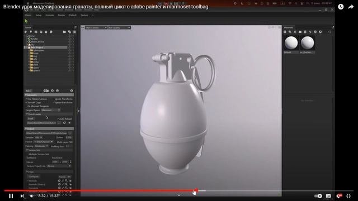Add a new workspace with the plus tab
The image size is (358, 201).
(x=93, y=15)
